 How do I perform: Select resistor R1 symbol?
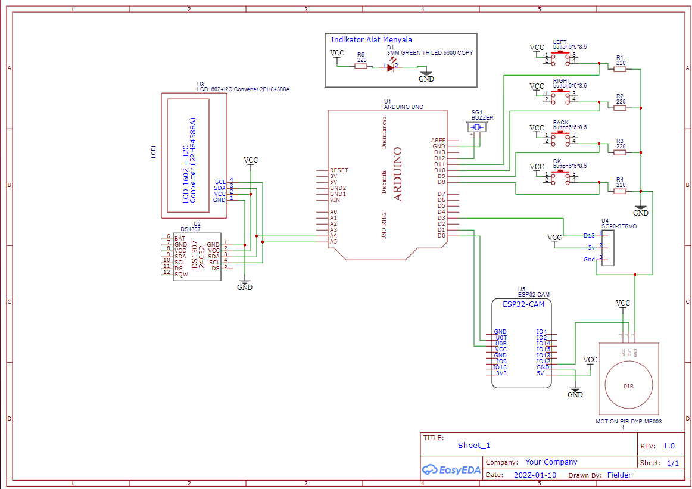coord(619,69)
